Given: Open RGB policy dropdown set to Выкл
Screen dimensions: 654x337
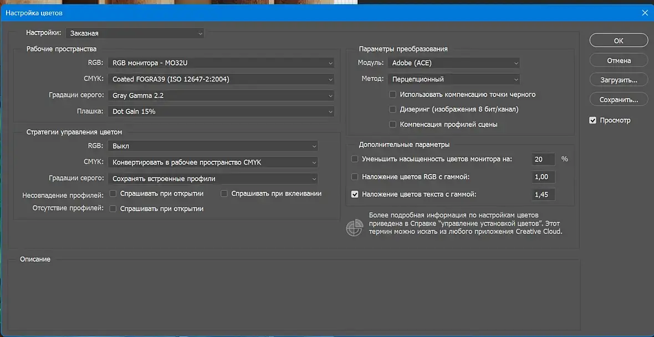Looking at the screenshot, I should [x=213, y=146].
